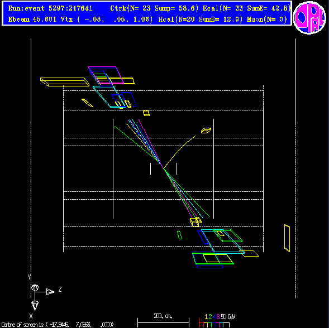This screenshot has width=329, height=328.
Task: Click the isolated yellow track line
Action: tap(179, 152)
